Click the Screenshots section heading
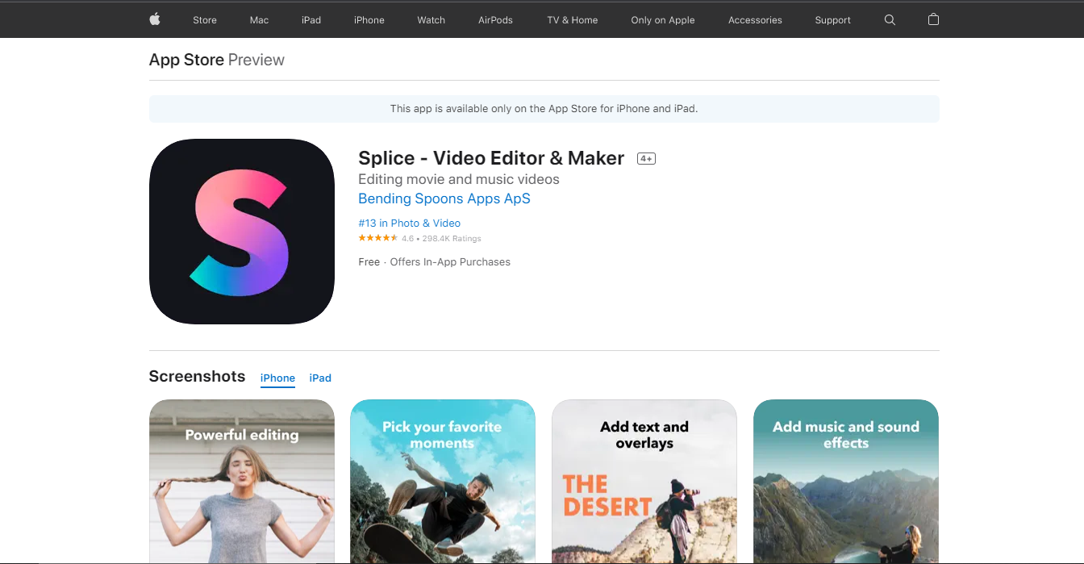1084x564 pixels. [x=197, y=377]
